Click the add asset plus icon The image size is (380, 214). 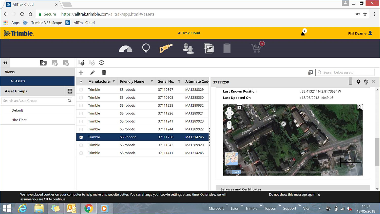click(81, 73)
